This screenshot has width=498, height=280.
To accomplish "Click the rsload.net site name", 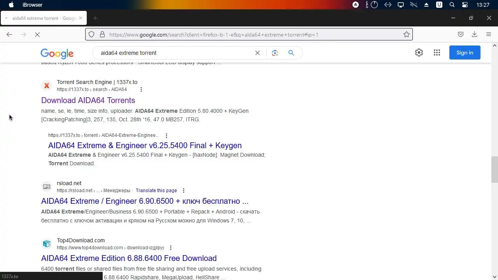I will point(69,183).
